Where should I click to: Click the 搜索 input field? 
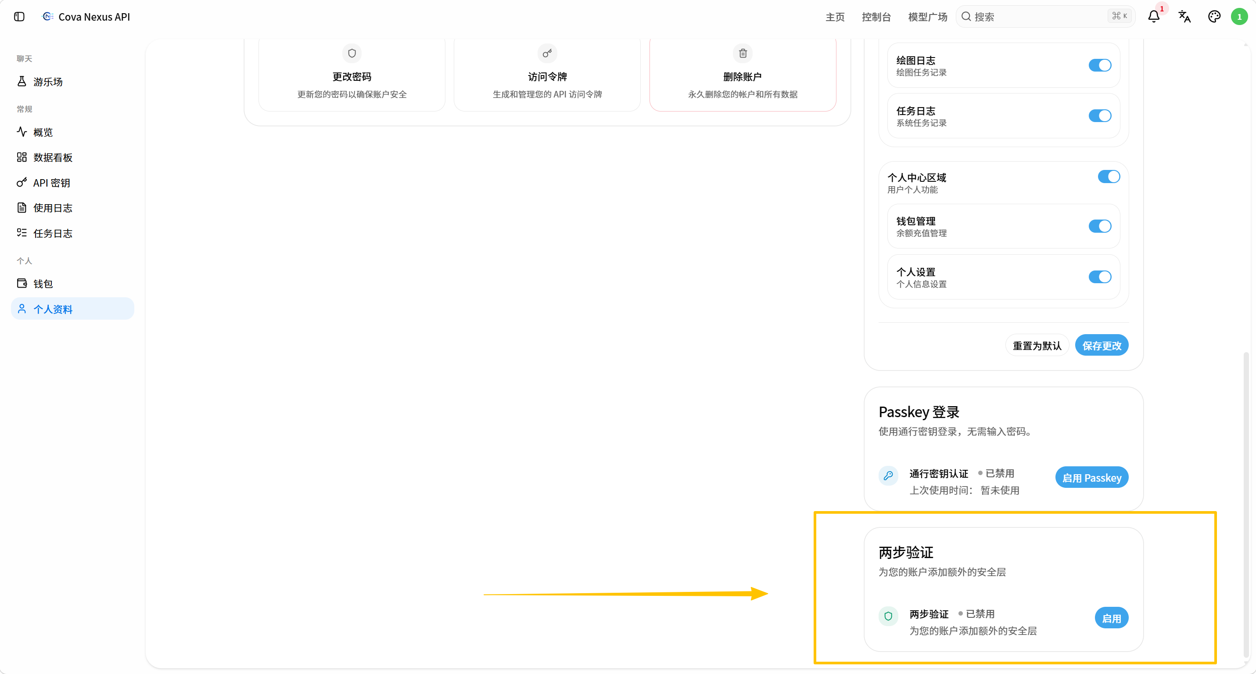[x=1045, y=17]
